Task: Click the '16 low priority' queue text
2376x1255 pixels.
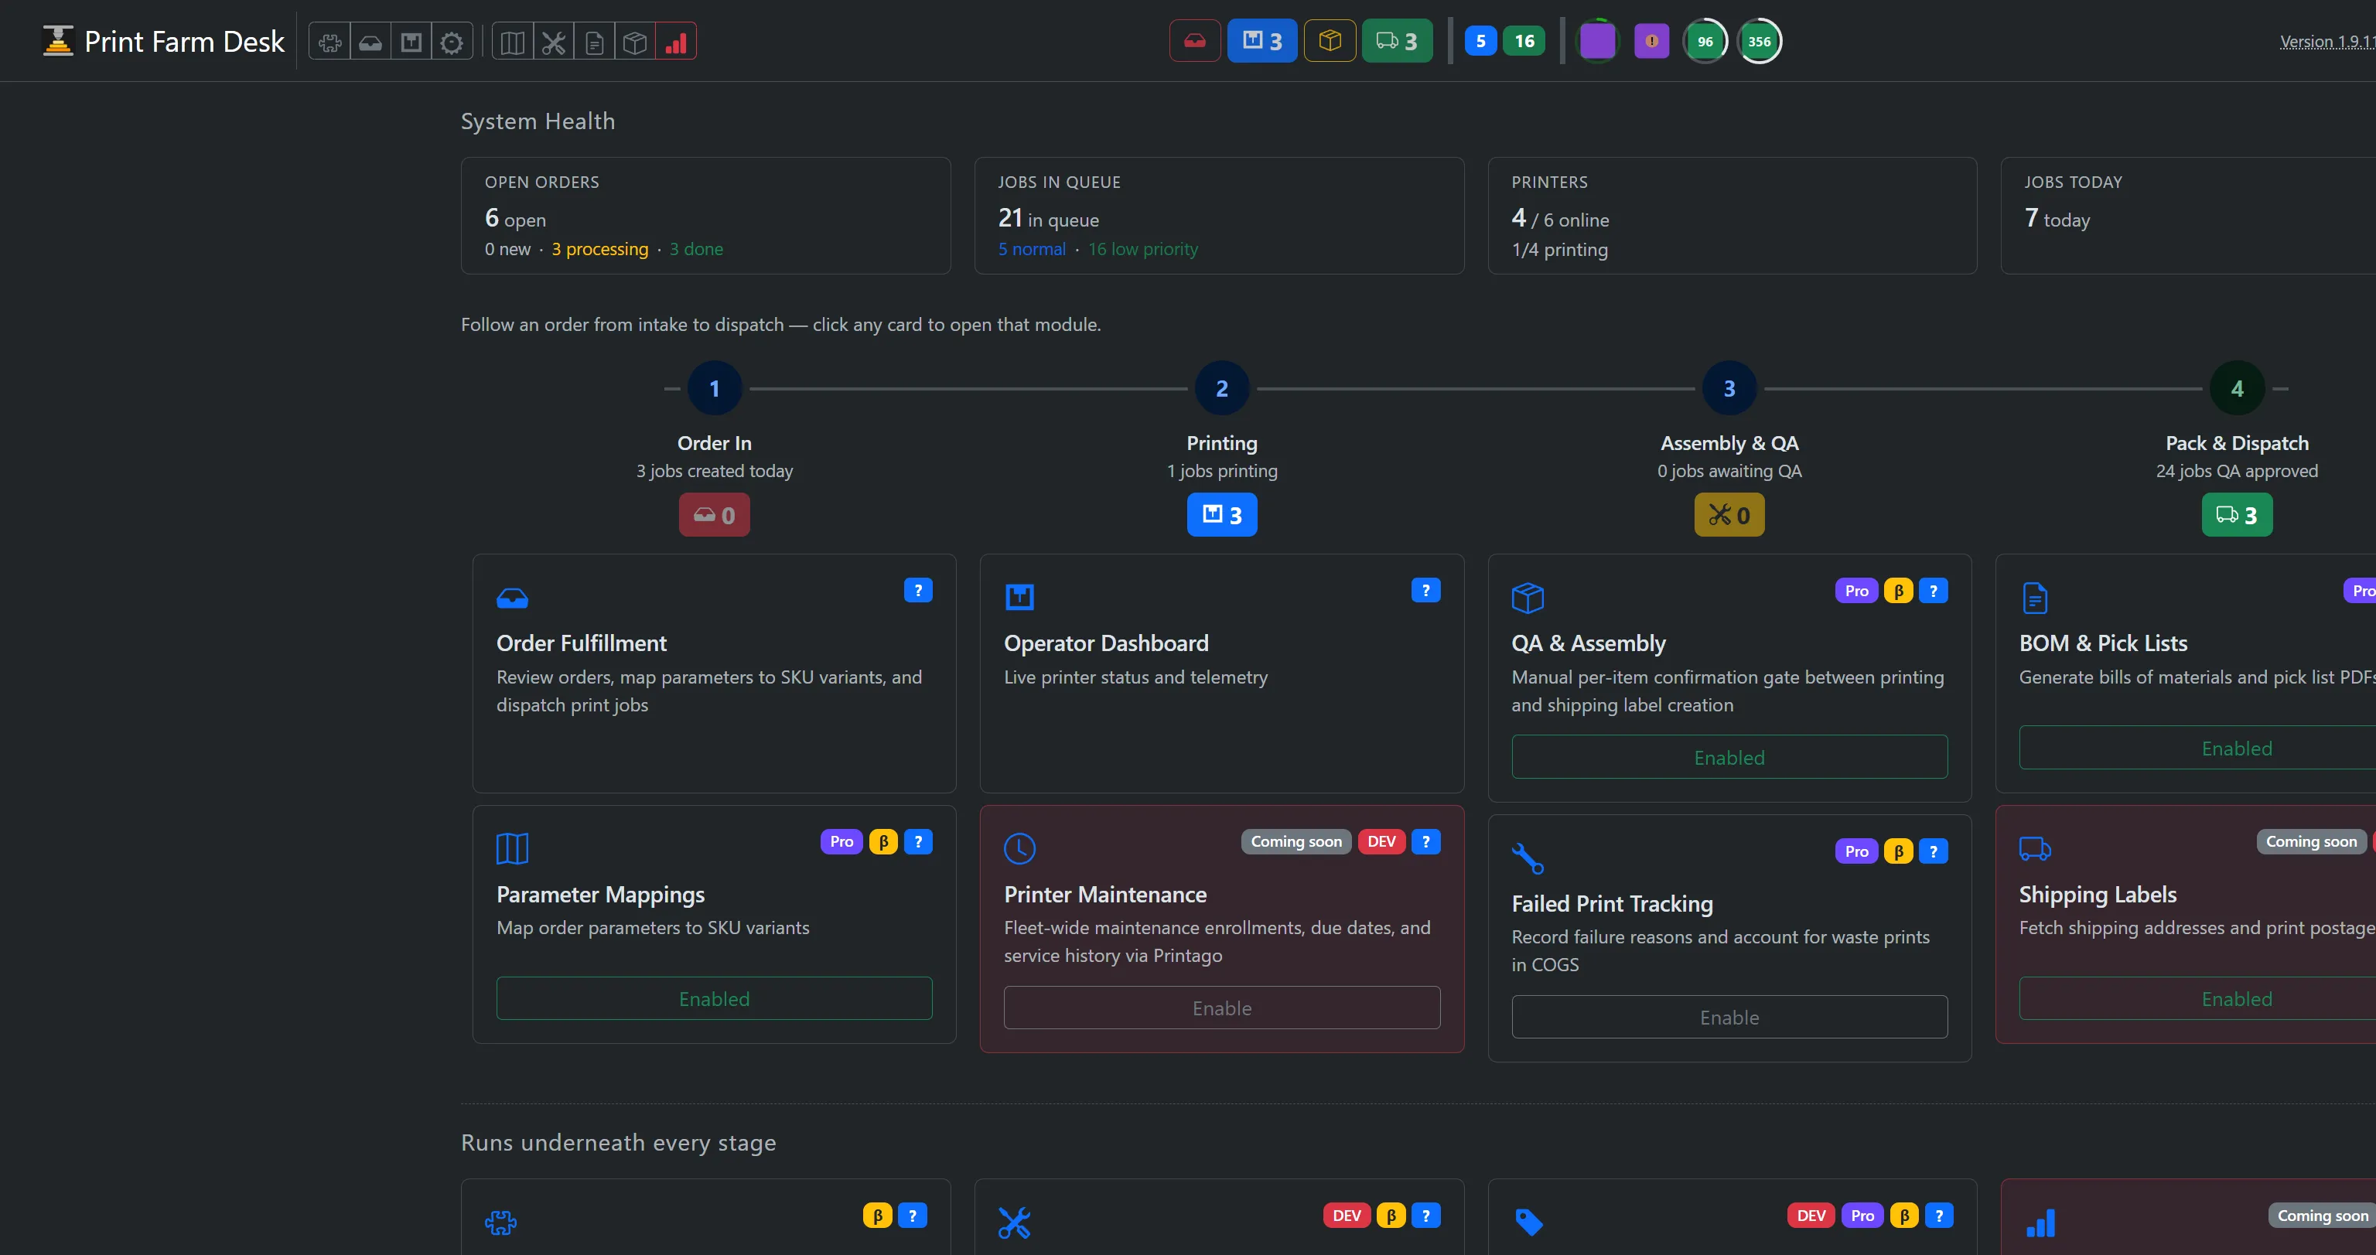Action: (x=1143, y=249)
